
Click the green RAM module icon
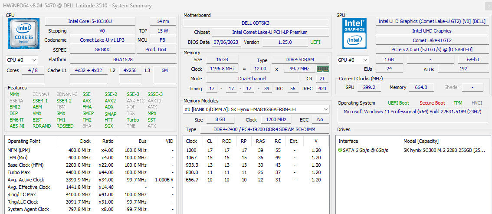coord(322,69)
